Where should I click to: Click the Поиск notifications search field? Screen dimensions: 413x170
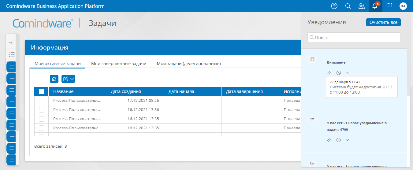tap(354, 37)
